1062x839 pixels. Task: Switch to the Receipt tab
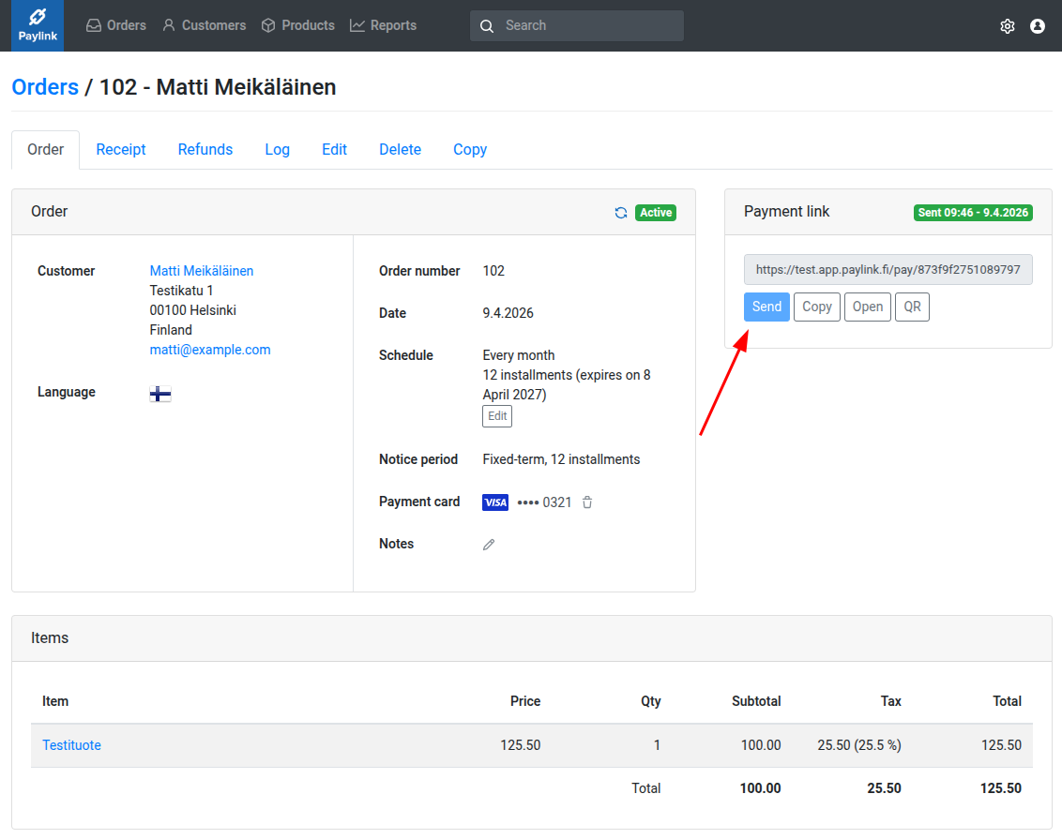[121, 149]
